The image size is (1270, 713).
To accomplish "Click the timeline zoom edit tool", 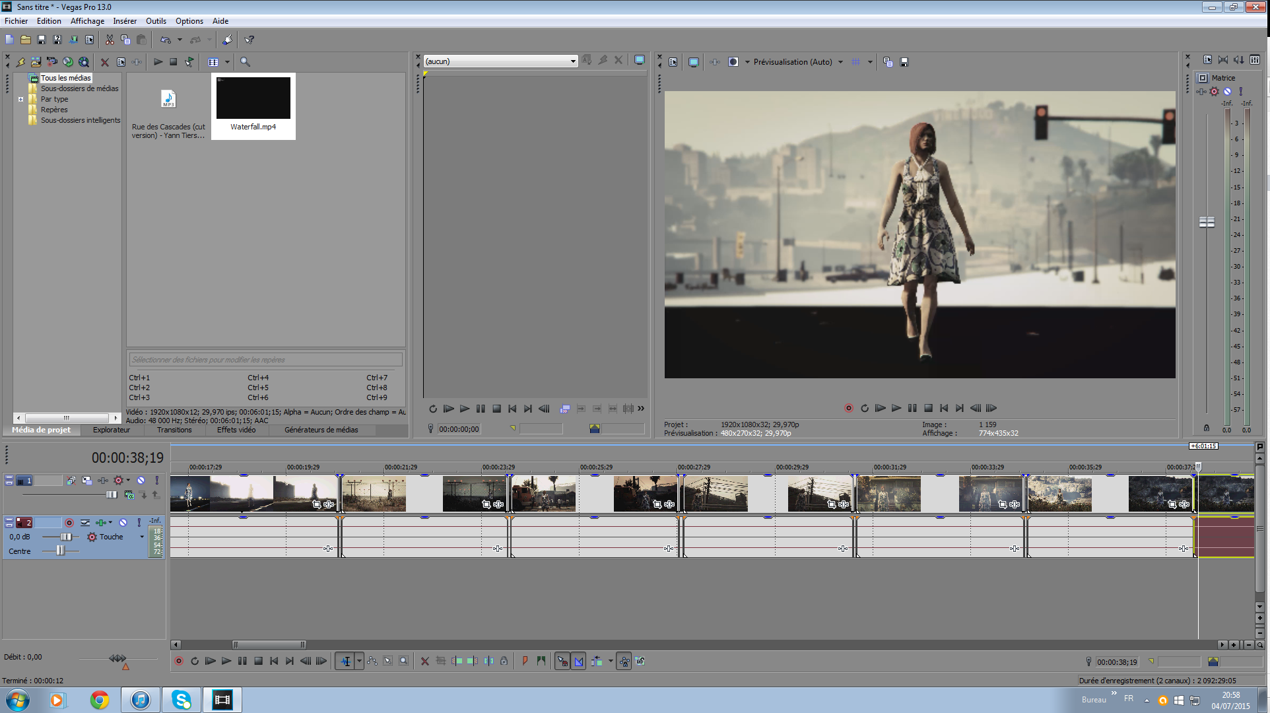I will (x=404, y=662).
